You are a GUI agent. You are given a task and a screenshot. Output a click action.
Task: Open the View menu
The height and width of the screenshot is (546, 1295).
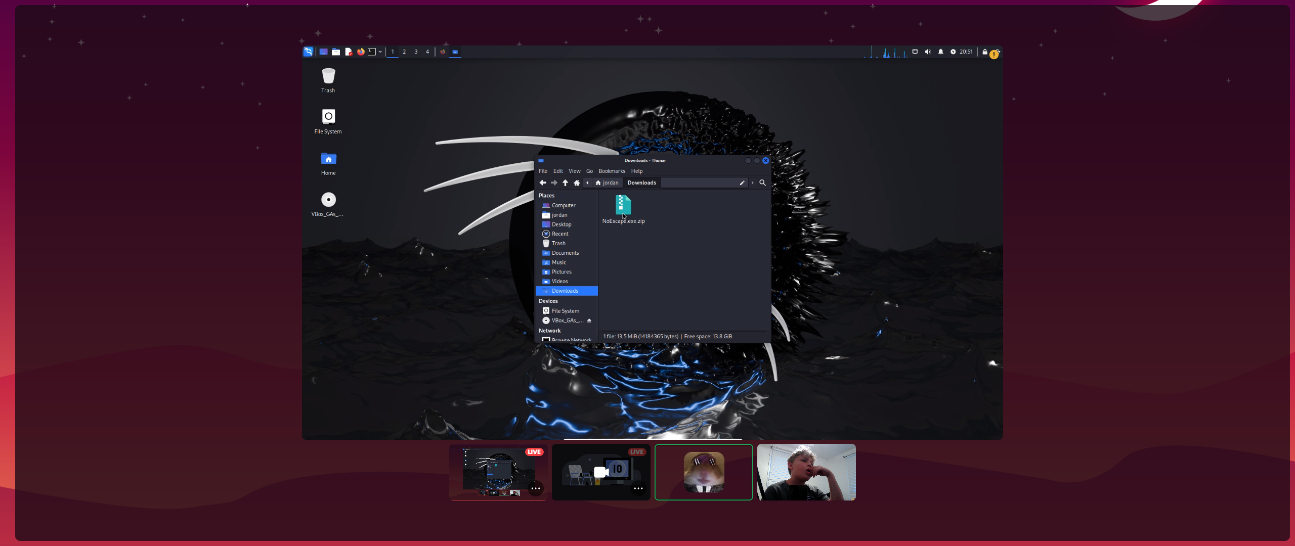(574, 171)
